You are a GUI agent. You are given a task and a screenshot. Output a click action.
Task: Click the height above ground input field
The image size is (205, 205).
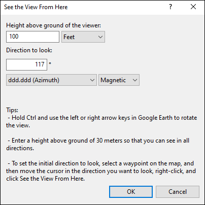pos(32,37)
